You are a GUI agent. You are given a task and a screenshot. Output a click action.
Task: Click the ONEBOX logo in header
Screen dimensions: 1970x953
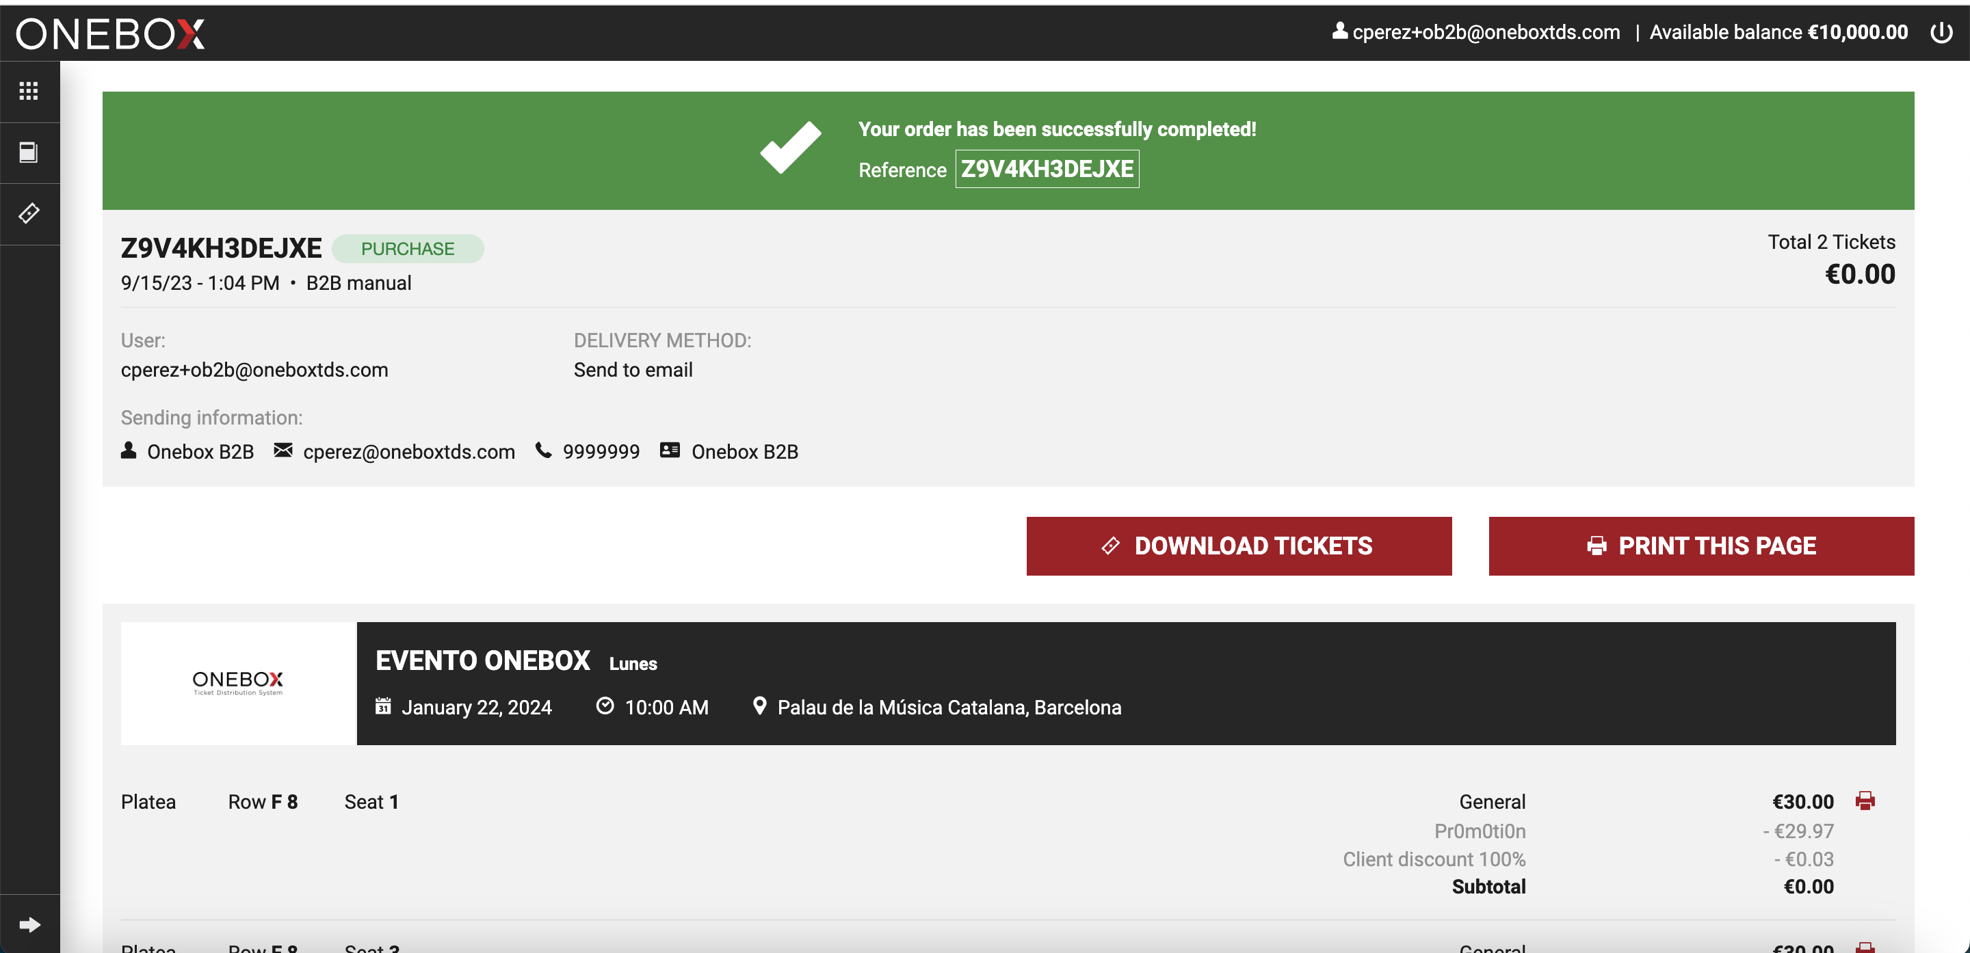coord(110,33)
